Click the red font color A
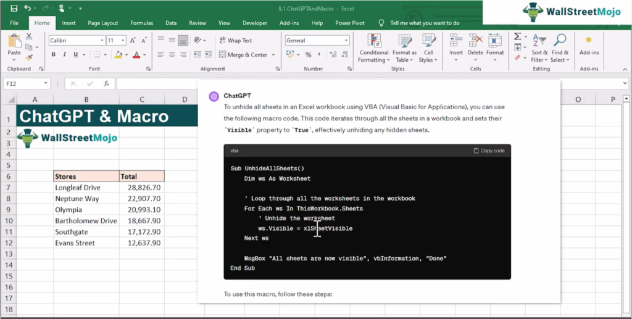632x319 pixels. click(x=136, y=54)
